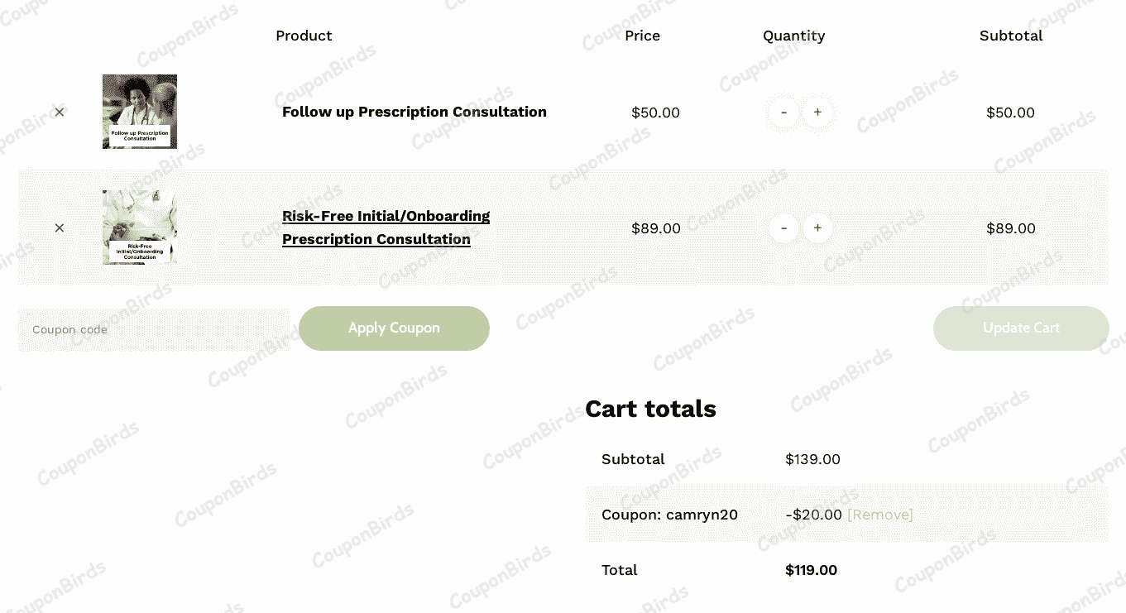Click inside the Coupon code field
This screenshot has height=613, width=1126.
(x=153, y=328)
